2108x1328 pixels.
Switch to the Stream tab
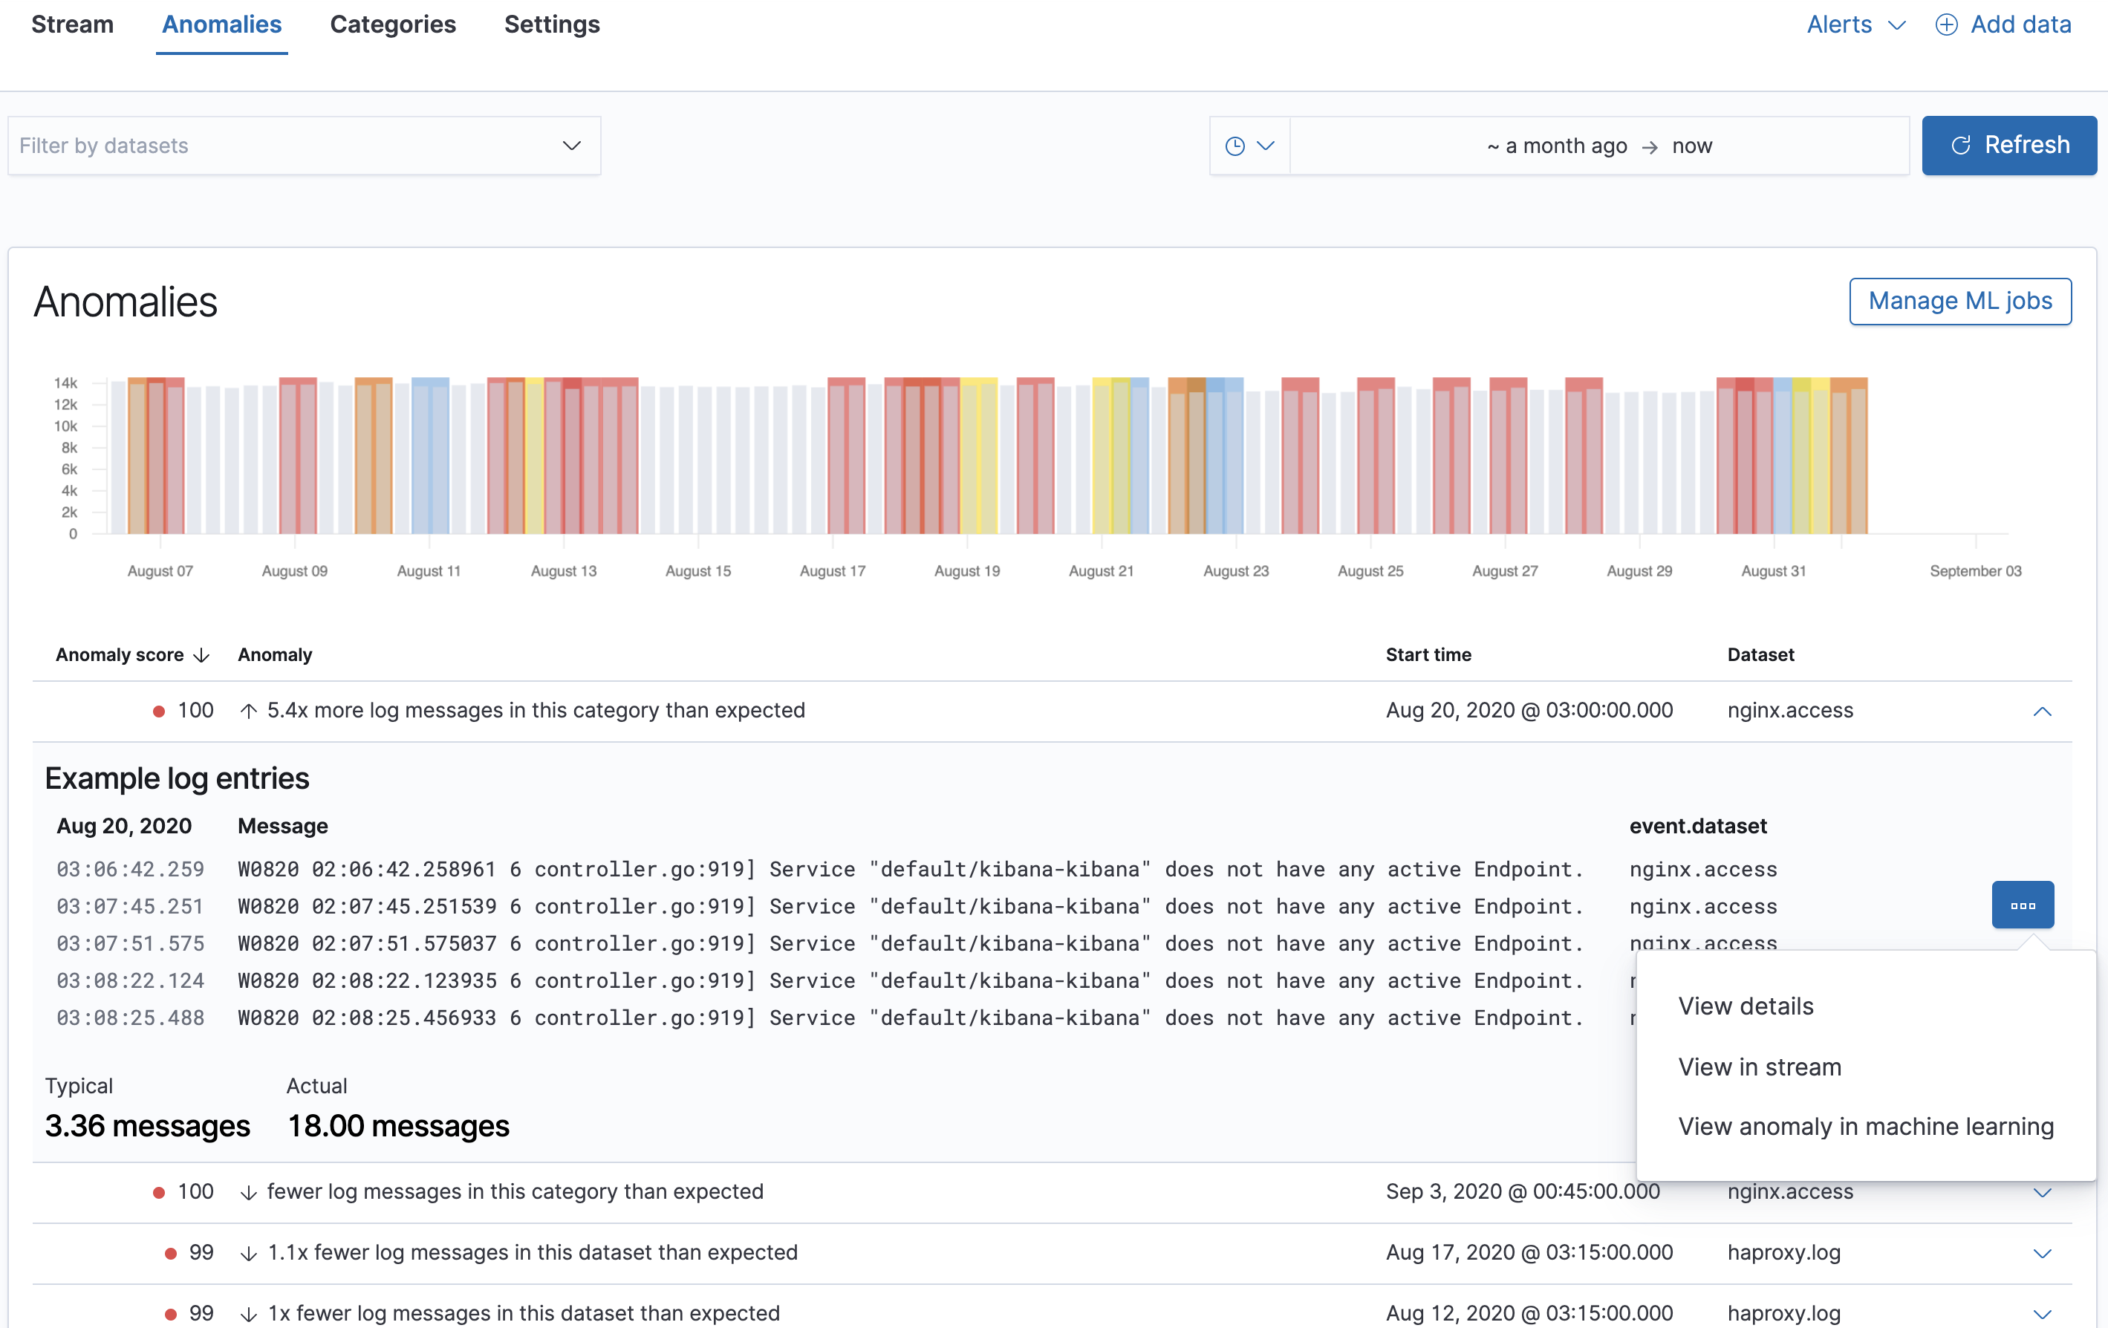click(73, 25)
